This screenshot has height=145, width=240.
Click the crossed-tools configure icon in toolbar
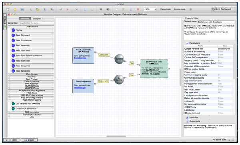tap(76, 10)
